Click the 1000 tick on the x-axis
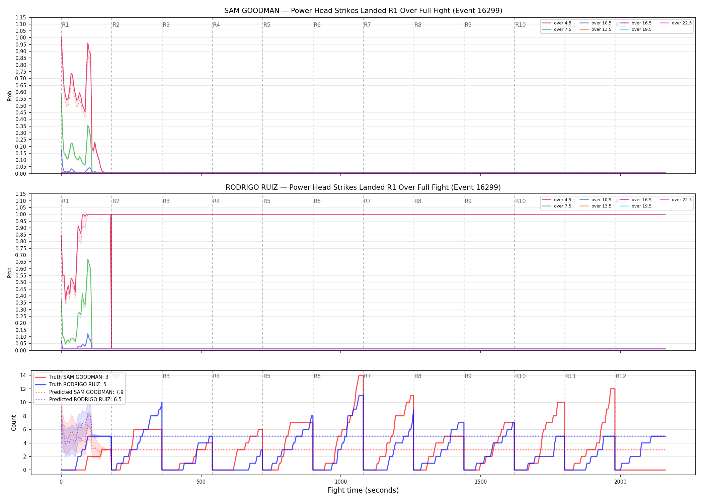This screenshot has height=502, width=703. click(x=341, y=482)
